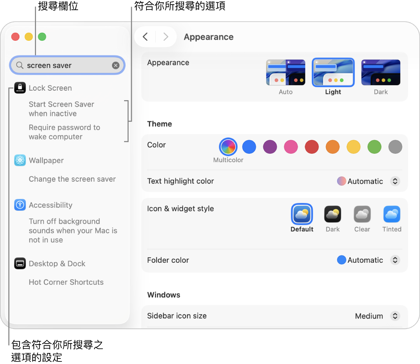Go back with the left chevron
This screenshot has width=420, height=364.
145,37
